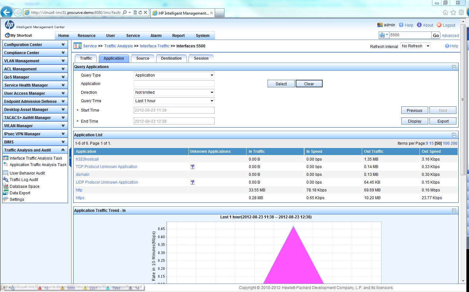469x292 pixels.
Task: Open the Resource menu
Action: (x=86, y=36)
